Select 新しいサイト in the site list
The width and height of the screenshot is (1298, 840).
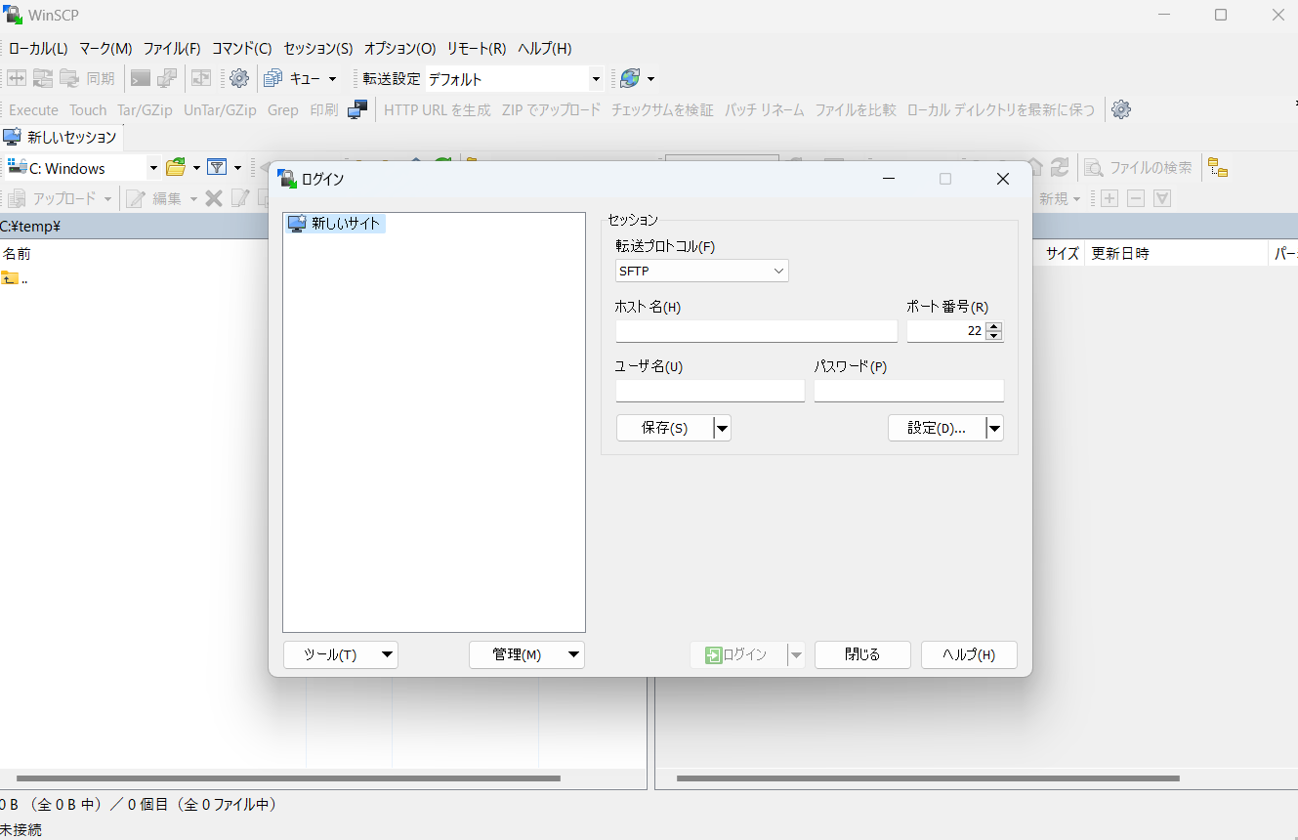point(336,224)
